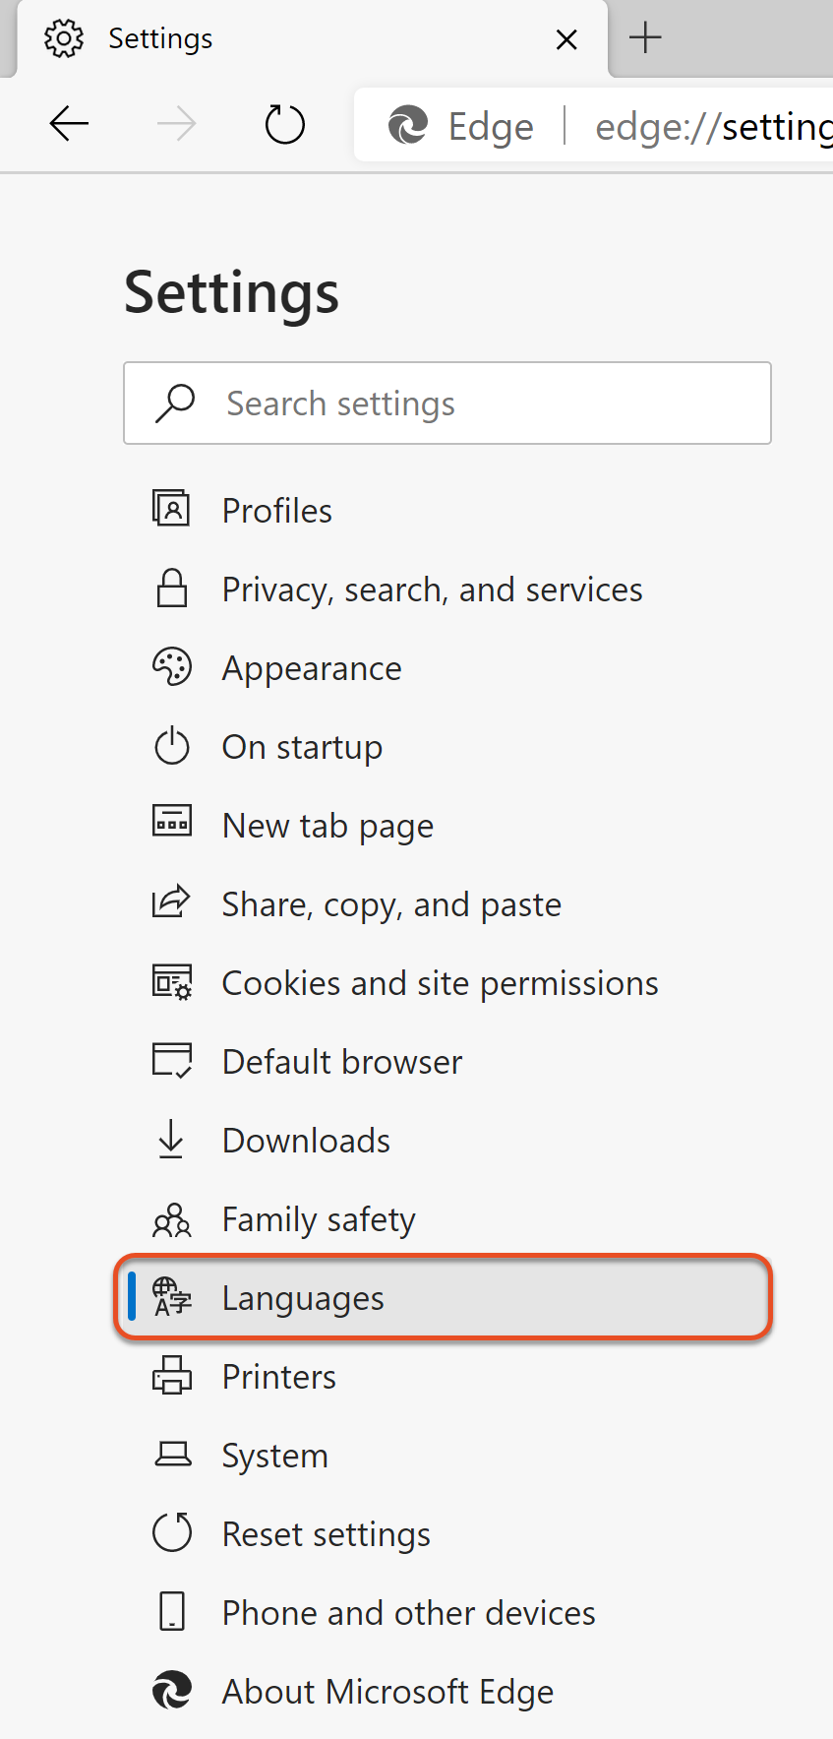Viewport: 833px width, 1739px height.
Task: Click the About Microsoft Edge logo icon
Action: [x=172, y=1691]
